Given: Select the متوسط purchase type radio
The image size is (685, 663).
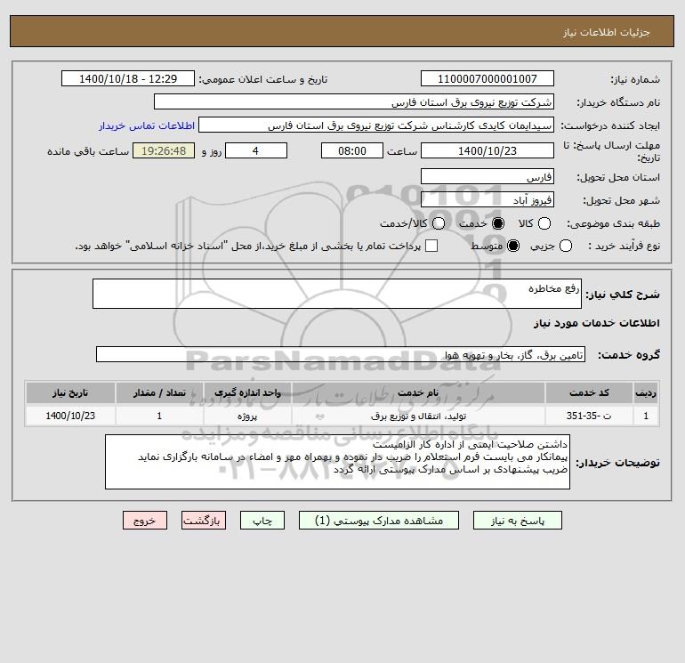Looking at the screenshot, I should point(513,246).
